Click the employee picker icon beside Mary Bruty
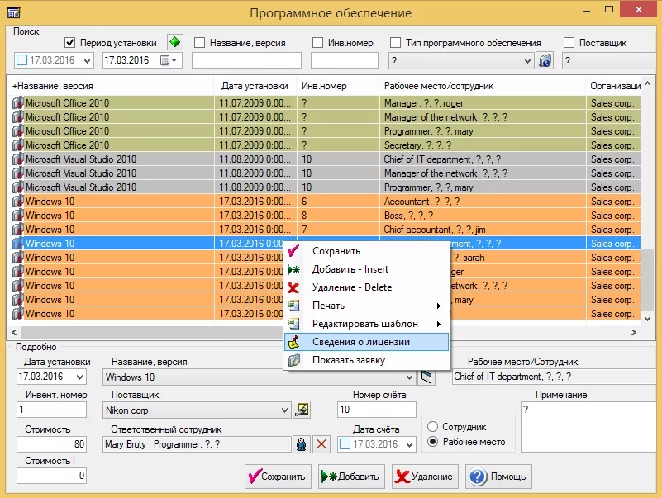Viewport: 662px width, 498px height. (x=302, y=444)
